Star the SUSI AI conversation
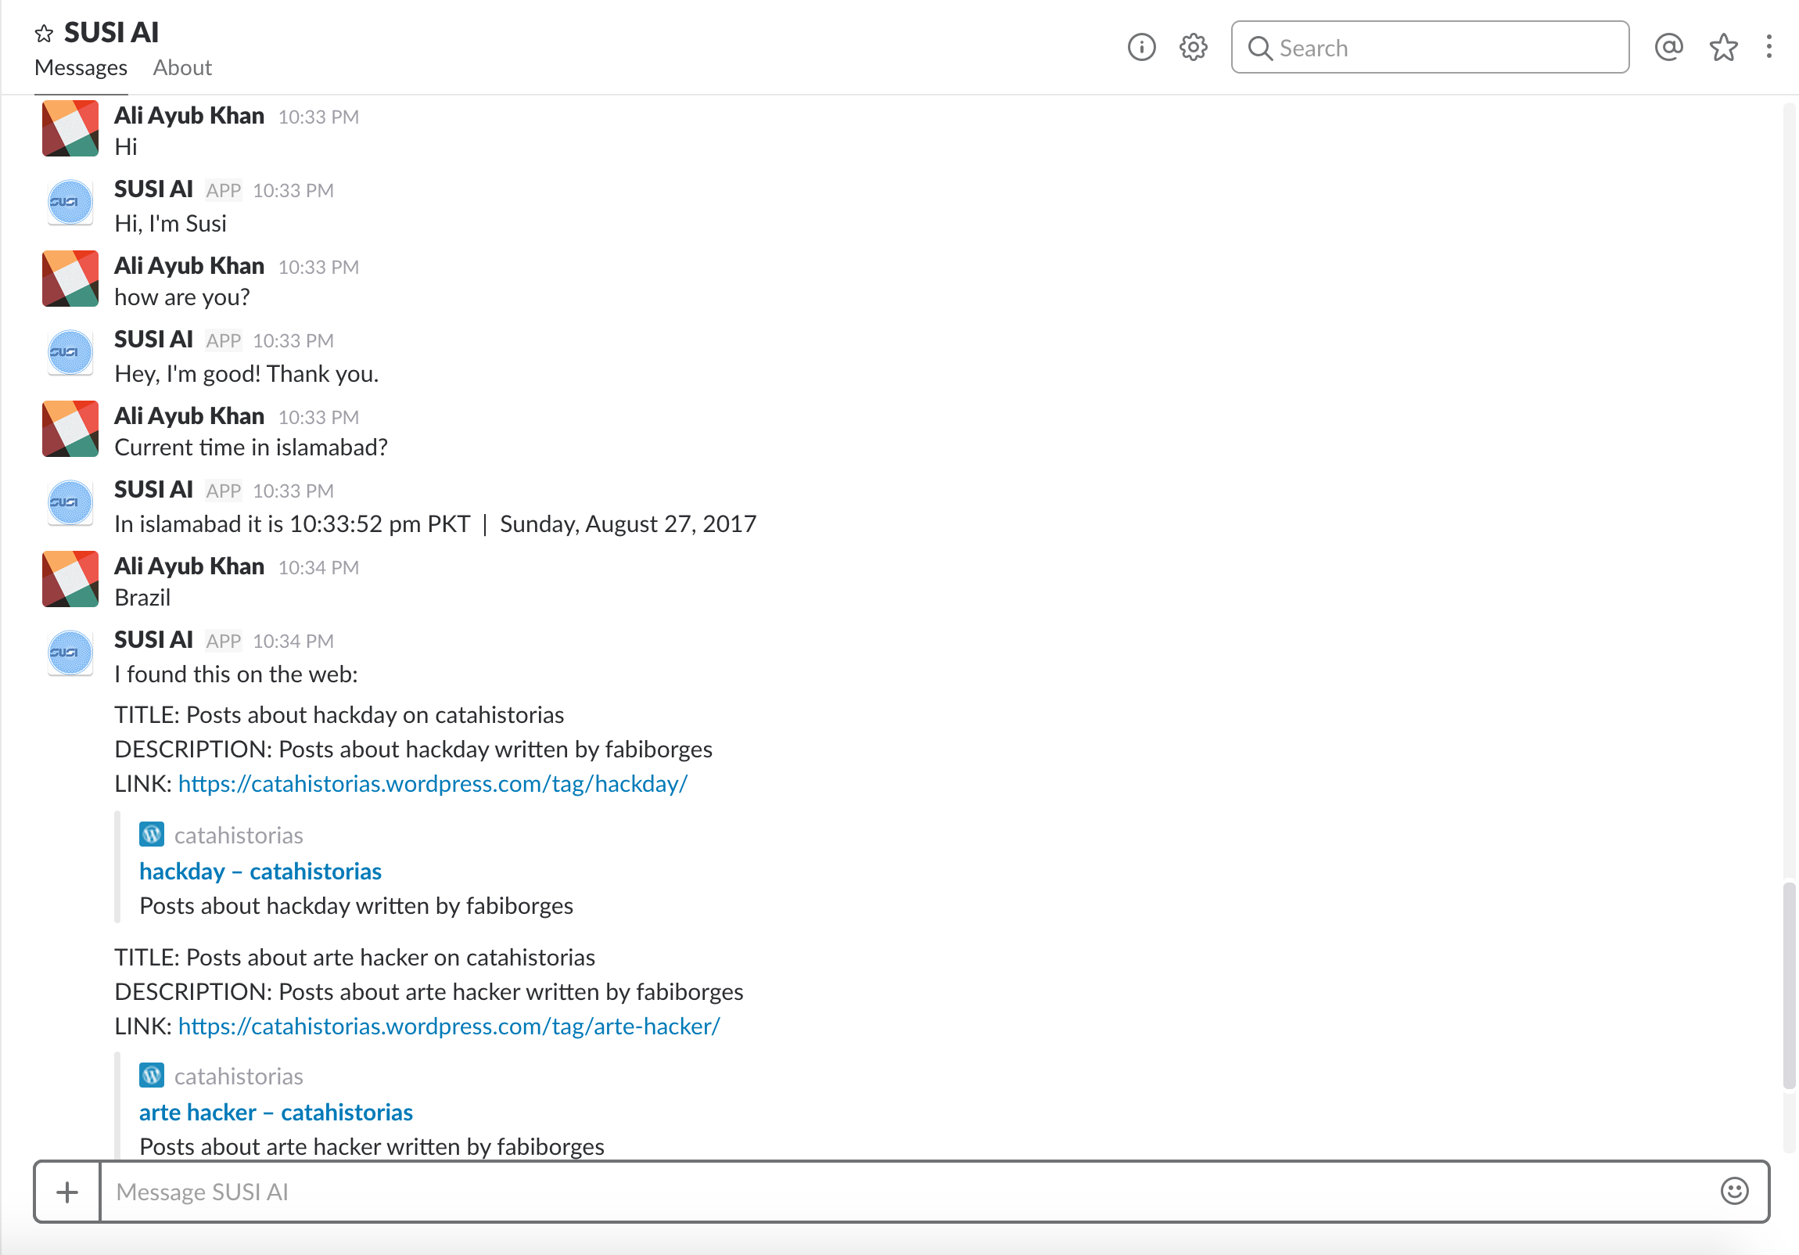 44,34
